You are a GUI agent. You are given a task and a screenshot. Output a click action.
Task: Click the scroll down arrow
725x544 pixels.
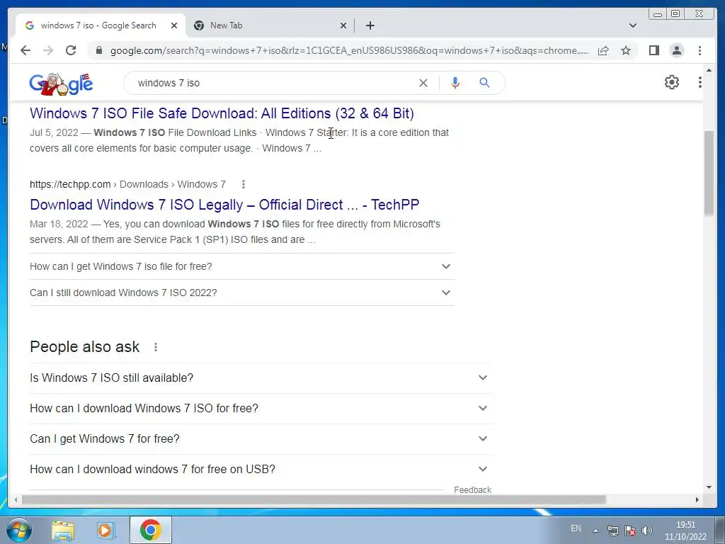coord(709,487)
